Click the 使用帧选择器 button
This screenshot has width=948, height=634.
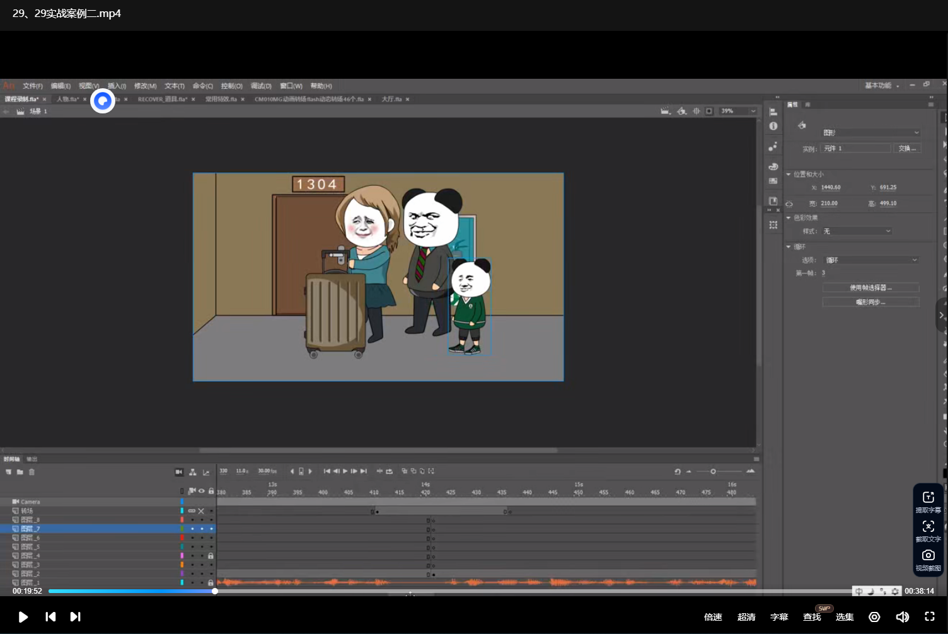click(x=870, y=287)
